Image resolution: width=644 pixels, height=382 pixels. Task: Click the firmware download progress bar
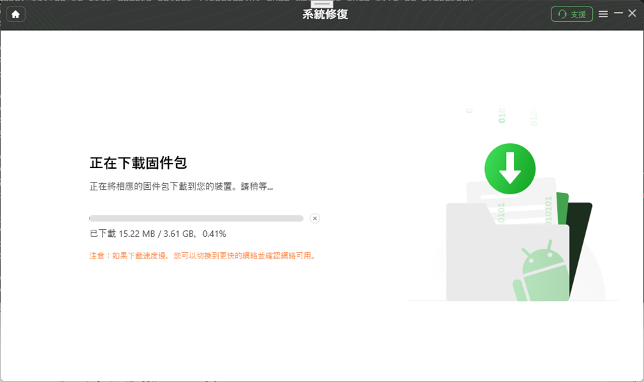[x=196, y=219]
